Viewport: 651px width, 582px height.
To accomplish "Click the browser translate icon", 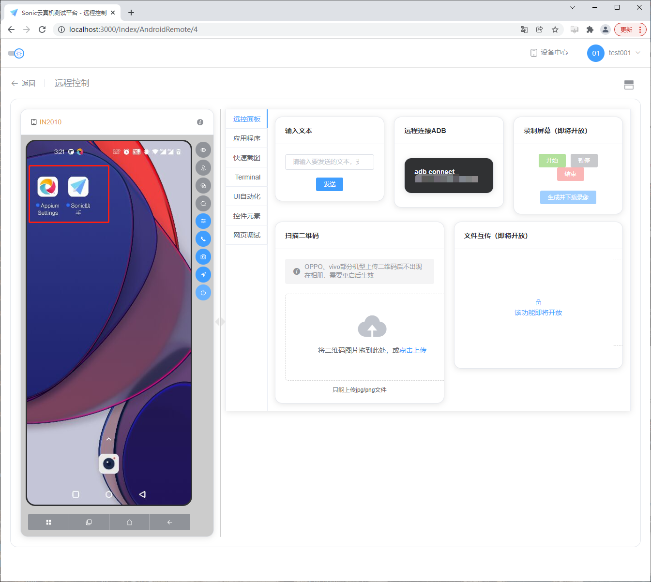I will pos(524,30).
